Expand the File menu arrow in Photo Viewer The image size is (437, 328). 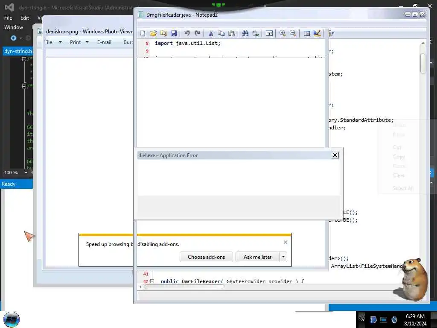60,42
